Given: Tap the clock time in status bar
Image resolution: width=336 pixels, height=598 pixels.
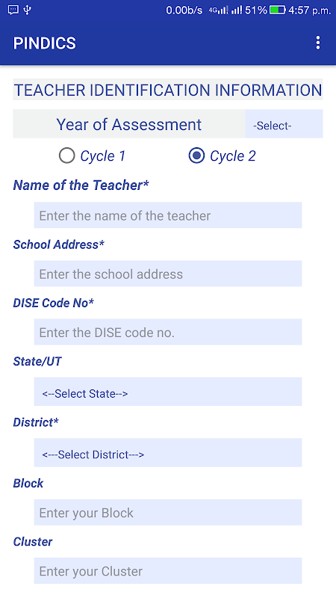Looking at the screenshot, I should pyautogui.click(x=310, y=10).
